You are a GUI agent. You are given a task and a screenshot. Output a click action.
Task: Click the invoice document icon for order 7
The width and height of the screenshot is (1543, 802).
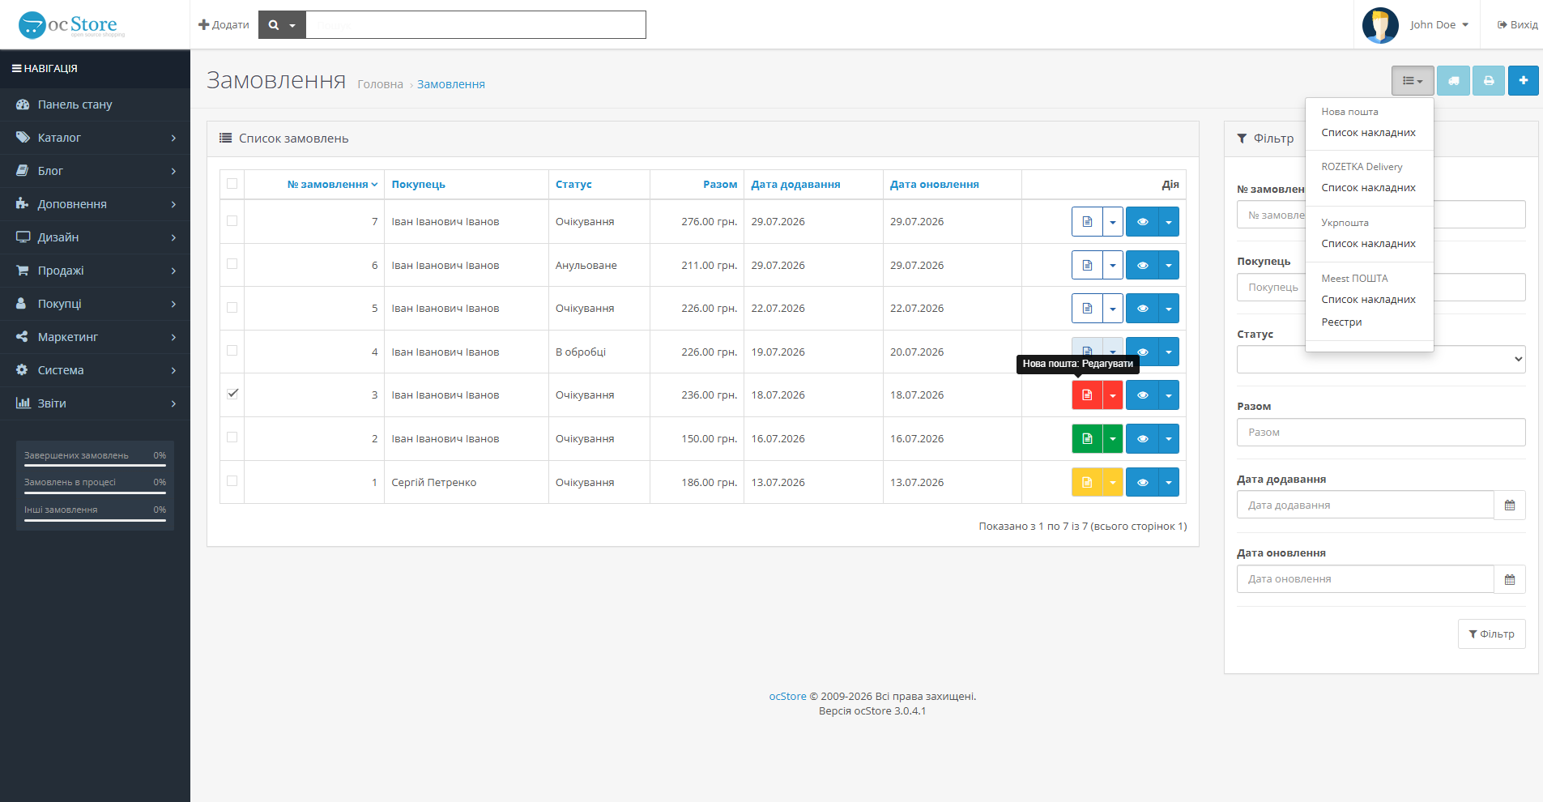(x=1087, y=222)
